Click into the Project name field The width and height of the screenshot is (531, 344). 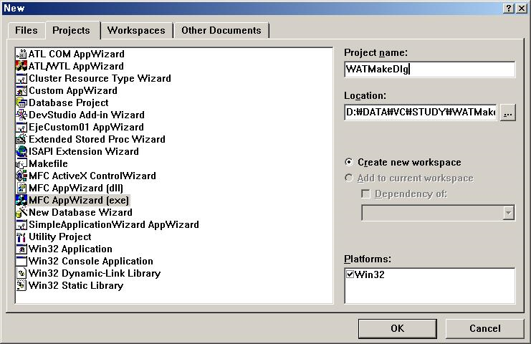point(429,69)
